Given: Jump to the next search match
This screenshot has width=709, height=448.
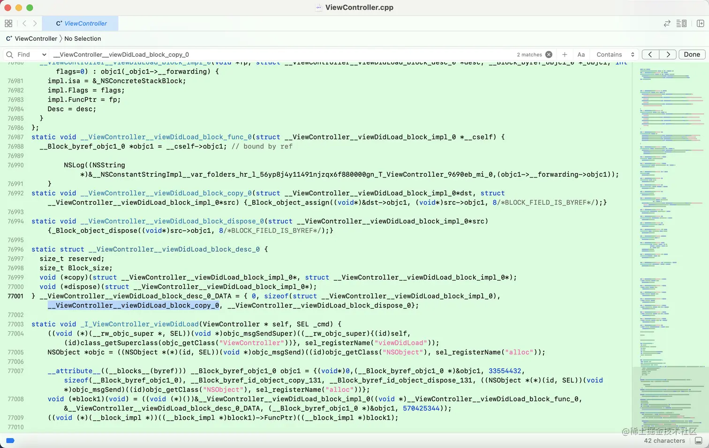Looking at the screenshot, I should tap(668, 54).
